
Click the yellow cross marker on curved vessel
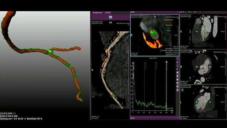point(113,96)
